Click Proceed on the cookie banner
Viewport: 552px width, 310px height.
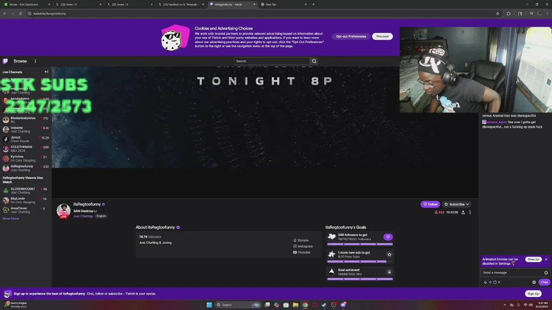(x=382, y=36)
